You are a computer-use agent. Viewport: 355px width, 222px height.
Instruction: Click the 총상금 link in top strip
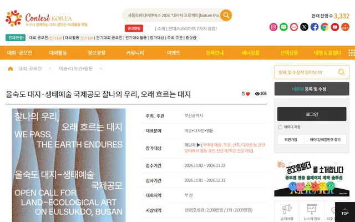[x=191, y=38]
